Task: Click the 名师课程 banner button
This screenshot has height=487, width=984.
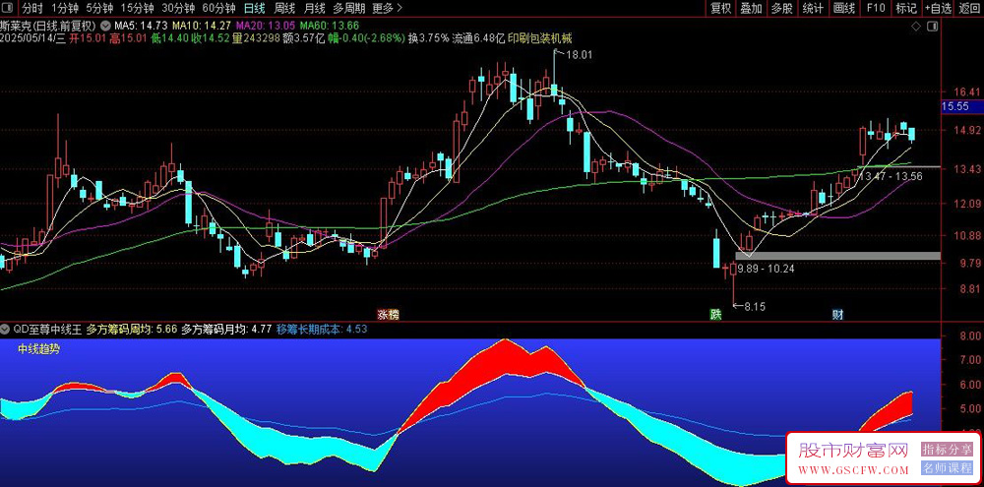Action: click(947, 467)
